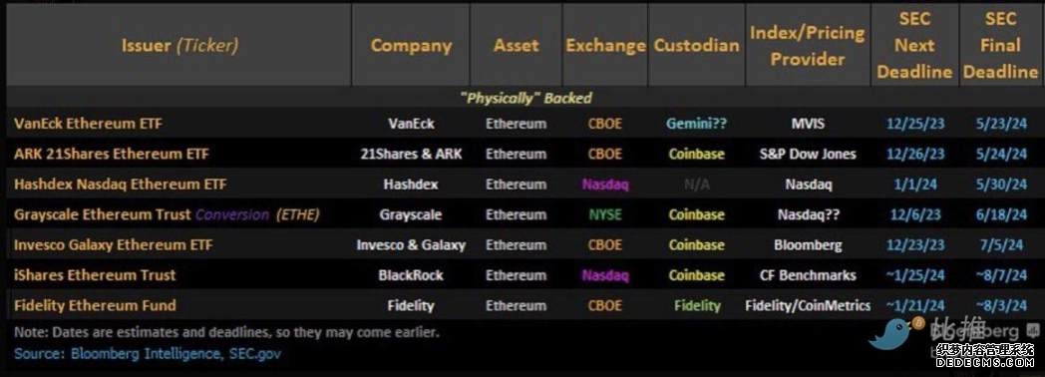Click the green NYSE exchange cell
The height and width of the screenshot is (377, 1045).
pyautogui.click(x=605, y=214)
